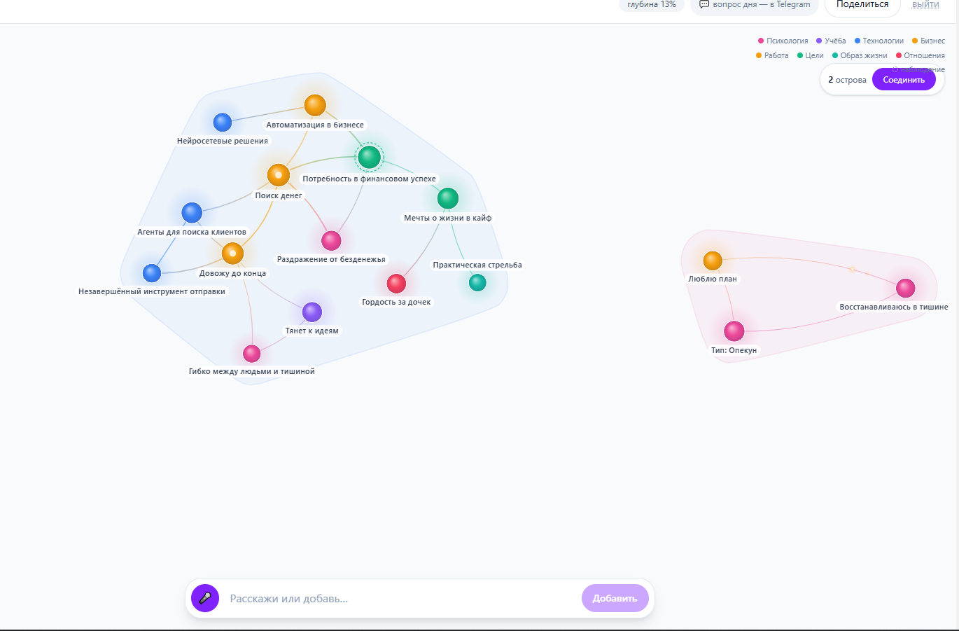This screenshot has width=959, height=631.
Task: Select the Агенты для поиска клиентов node
Action: [192, 212]
